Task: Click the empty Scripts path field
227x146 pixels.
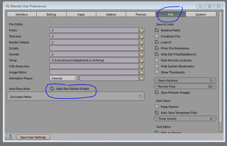Action: click(x=94, y=48)
